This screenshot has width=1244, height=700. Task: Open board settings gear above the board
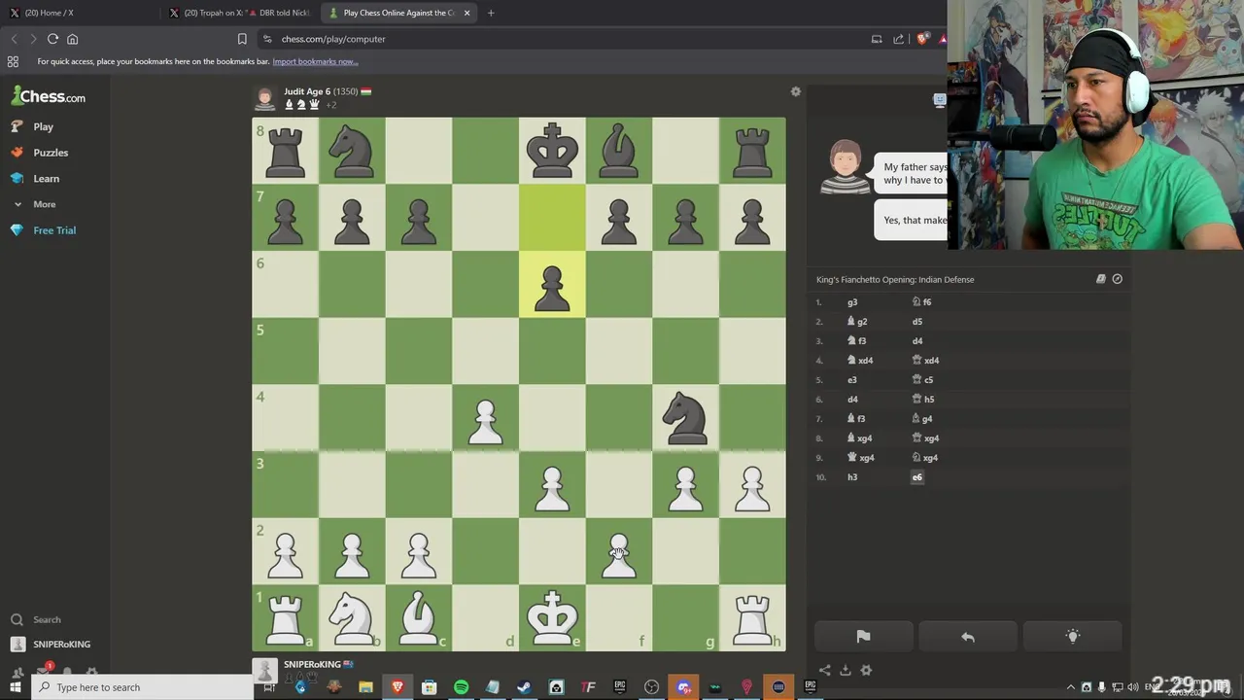[796, 91]
